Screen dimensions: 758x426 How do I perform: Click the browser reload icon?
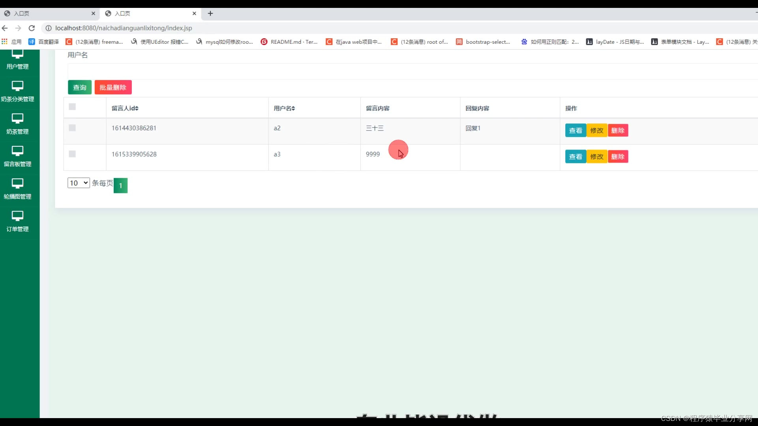[32, 28]
